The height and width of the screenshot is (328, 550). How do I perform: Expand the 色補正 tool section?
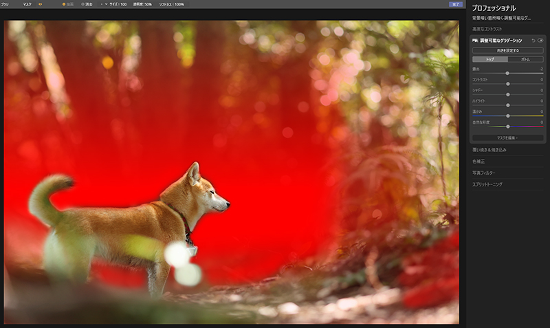click(x=478, y=162)
